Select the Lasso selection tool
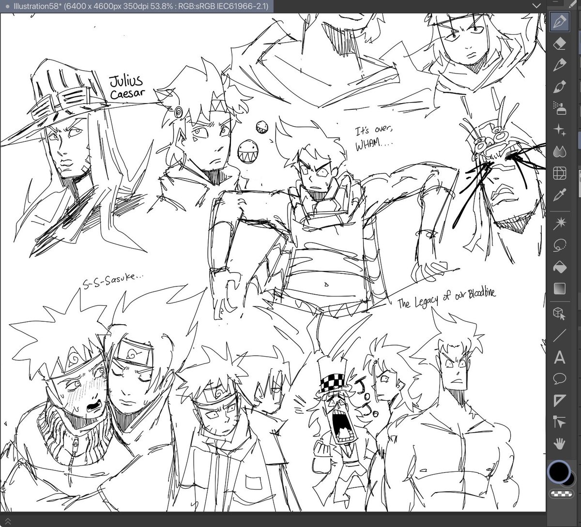Image resolution: width=581 pixels, height=527 pixels. 560,245
